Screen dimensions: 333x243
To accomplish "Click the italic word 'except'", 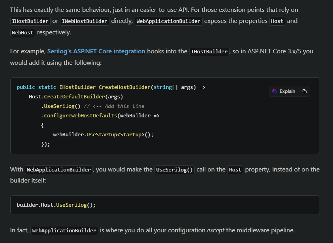I will (x=216, y=230).
